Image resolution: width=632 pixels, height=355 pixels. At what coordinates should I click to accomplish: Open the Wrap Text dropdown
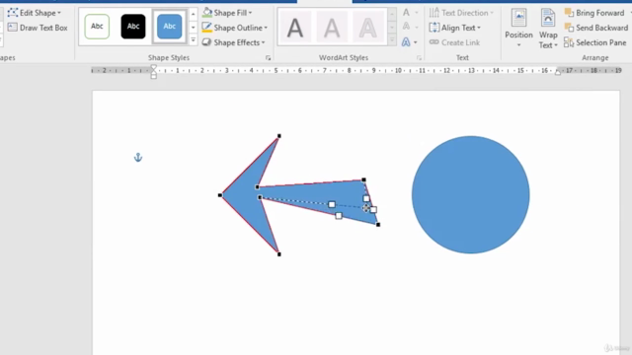(x=548, y=29)
